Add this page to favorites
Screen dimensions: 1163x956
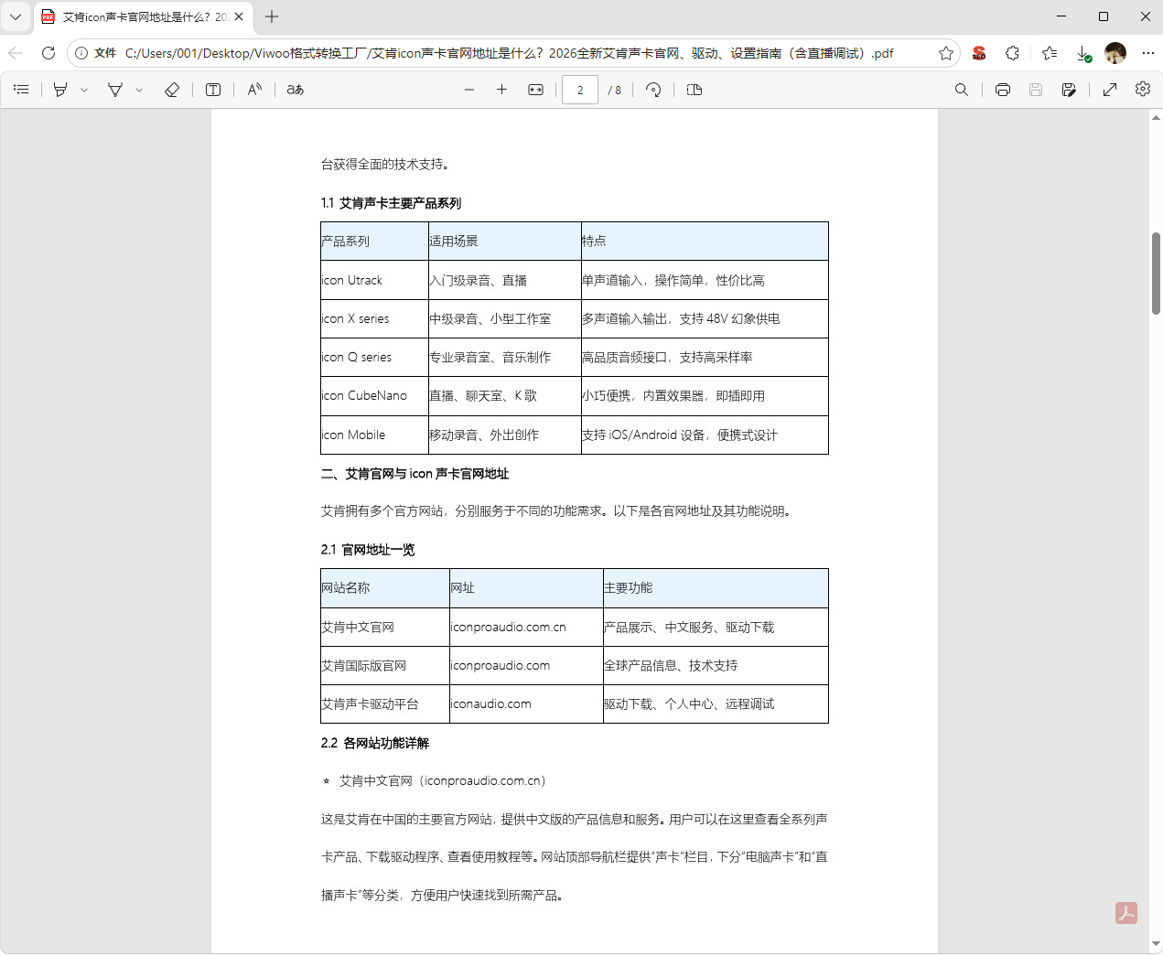pyautogui.click(x=946, y=53)
